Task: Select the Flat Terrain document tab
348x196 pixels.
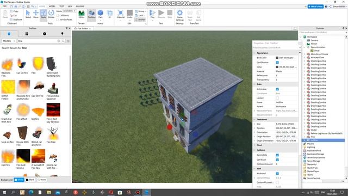Action: pyautogui.click(x=82, y=28)
